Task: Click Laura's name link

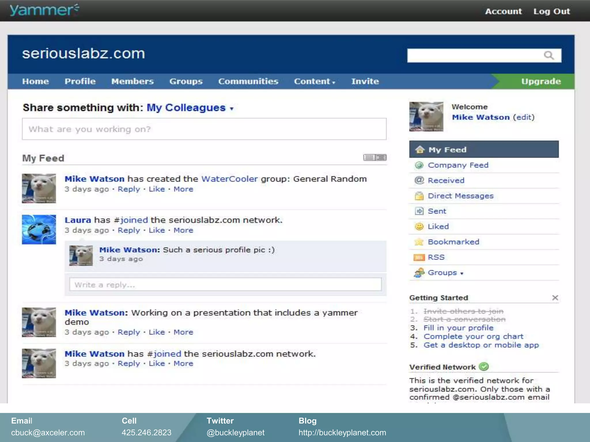Action: coord(78,220)
